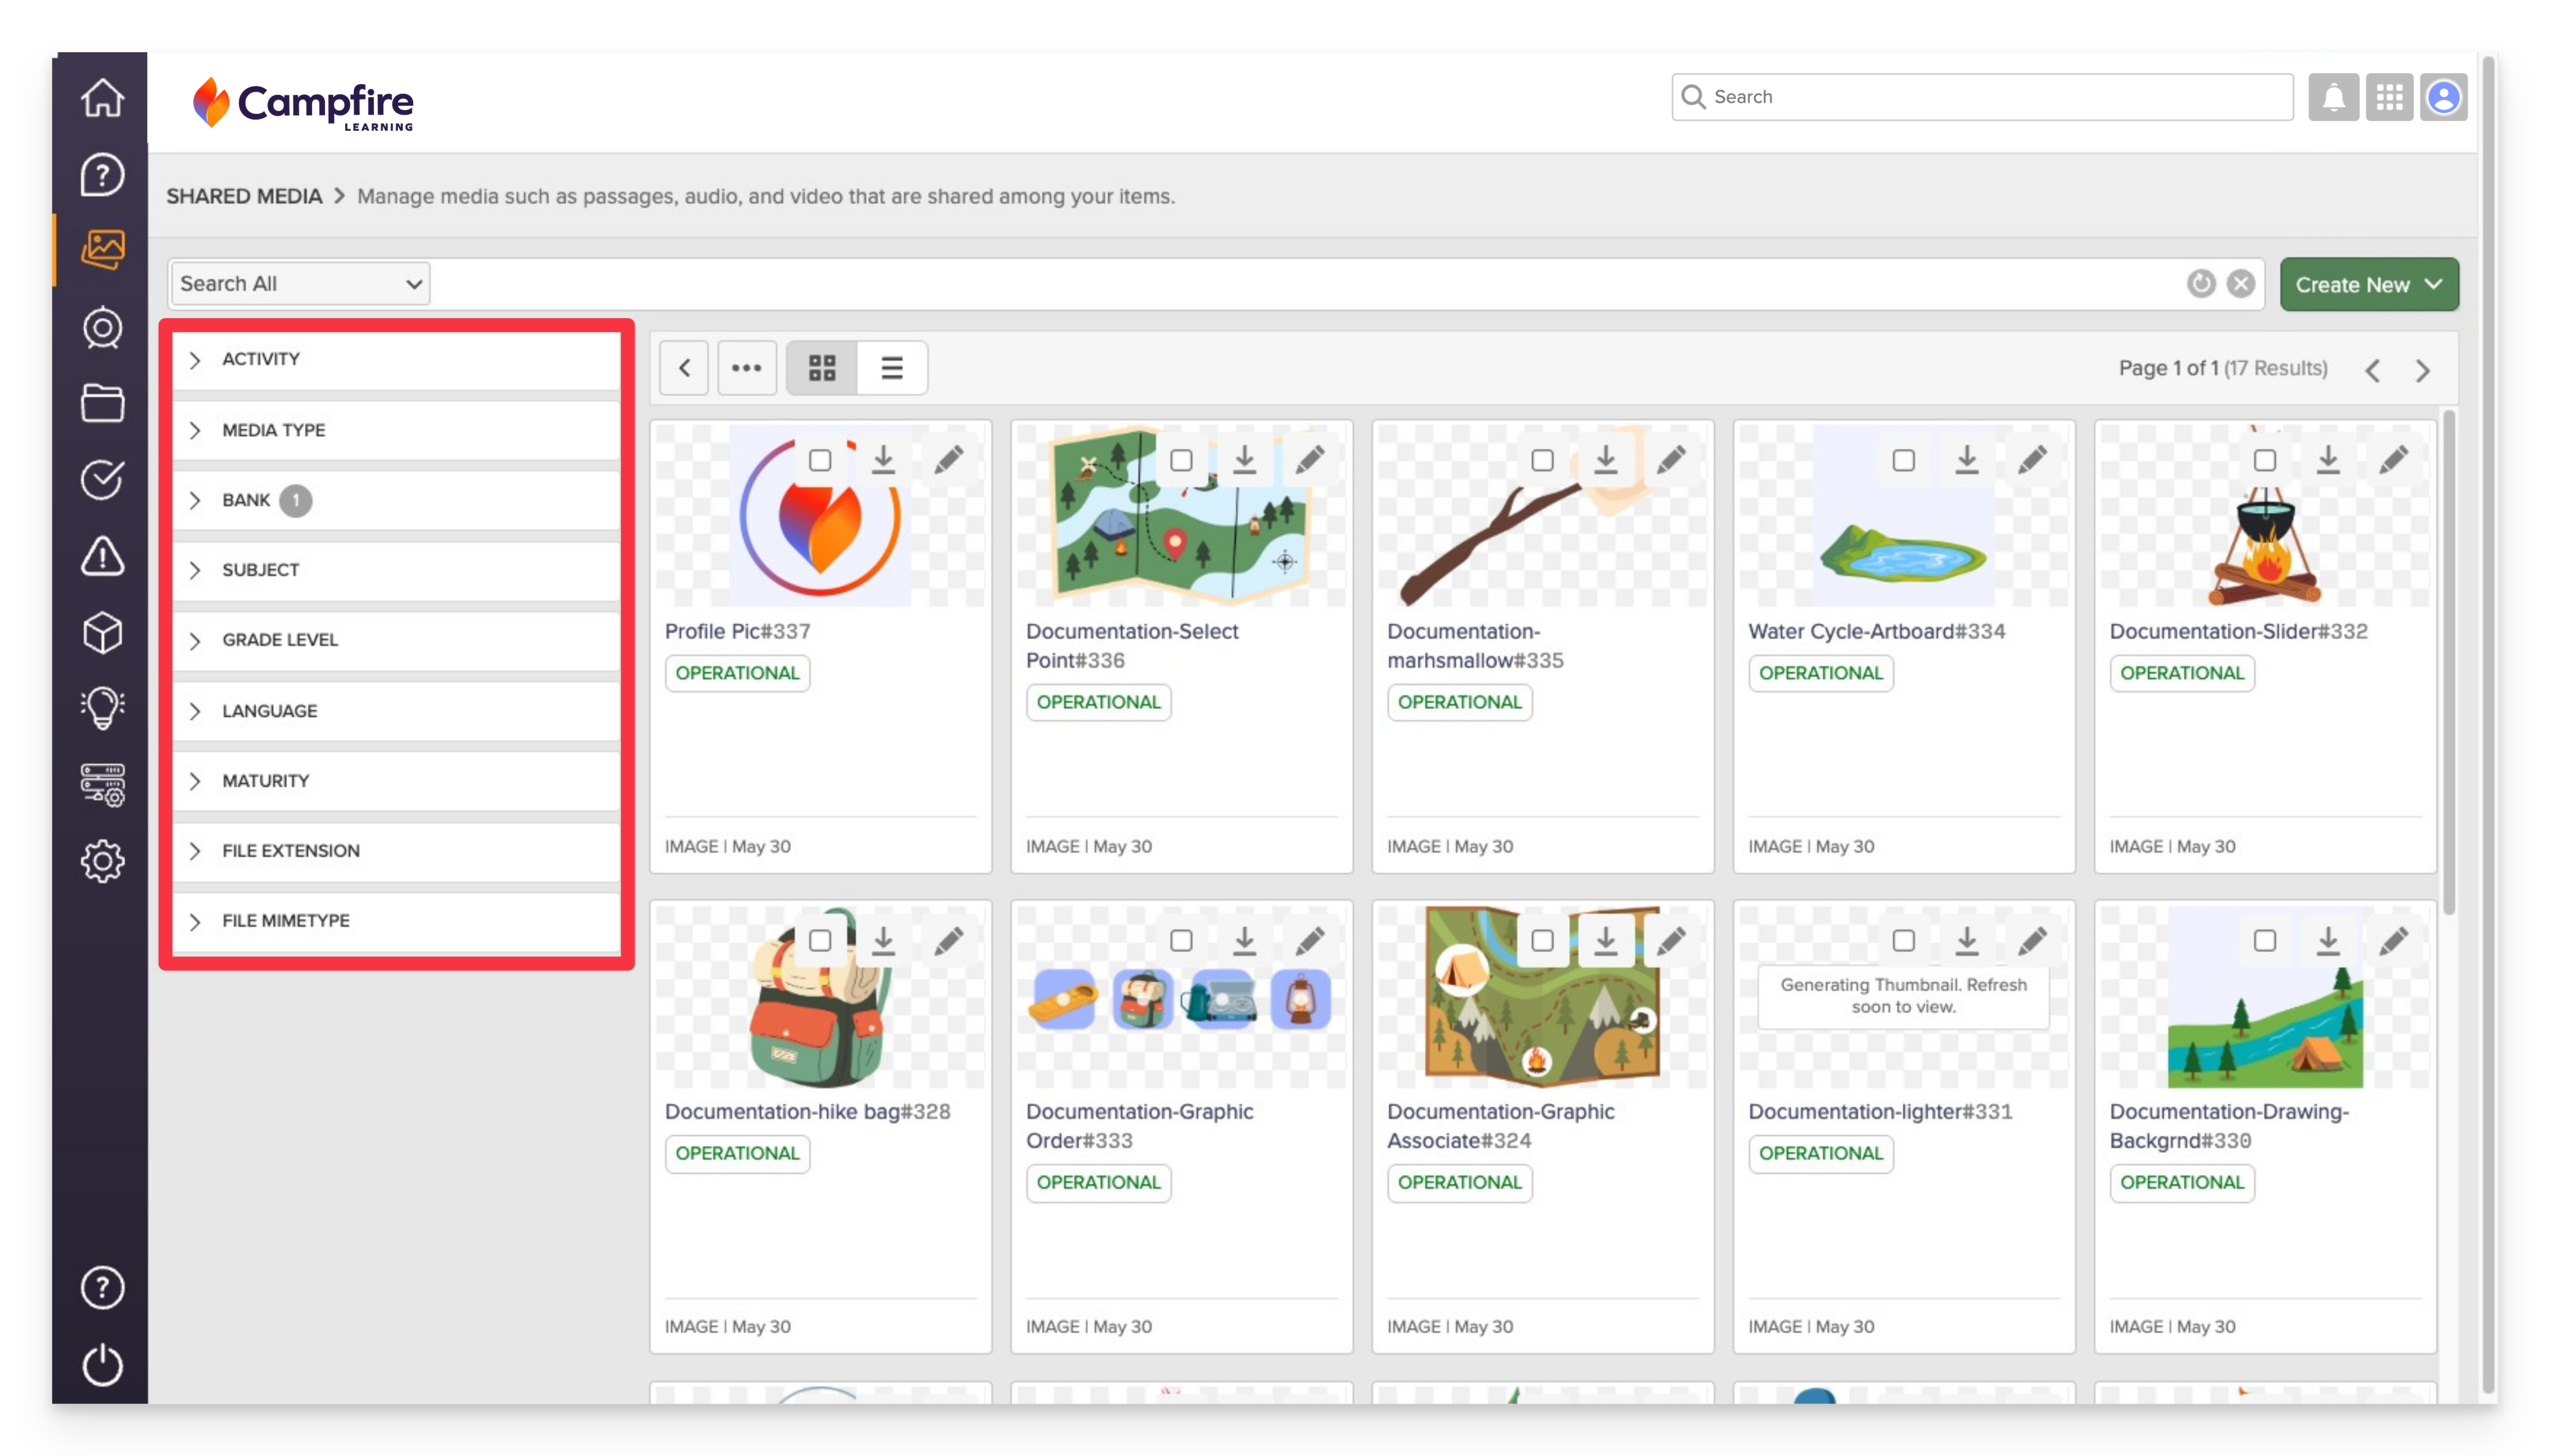
Task: Click the power logout icon in sidebar
Action: pyautogui.click(x=102, y=1364)
